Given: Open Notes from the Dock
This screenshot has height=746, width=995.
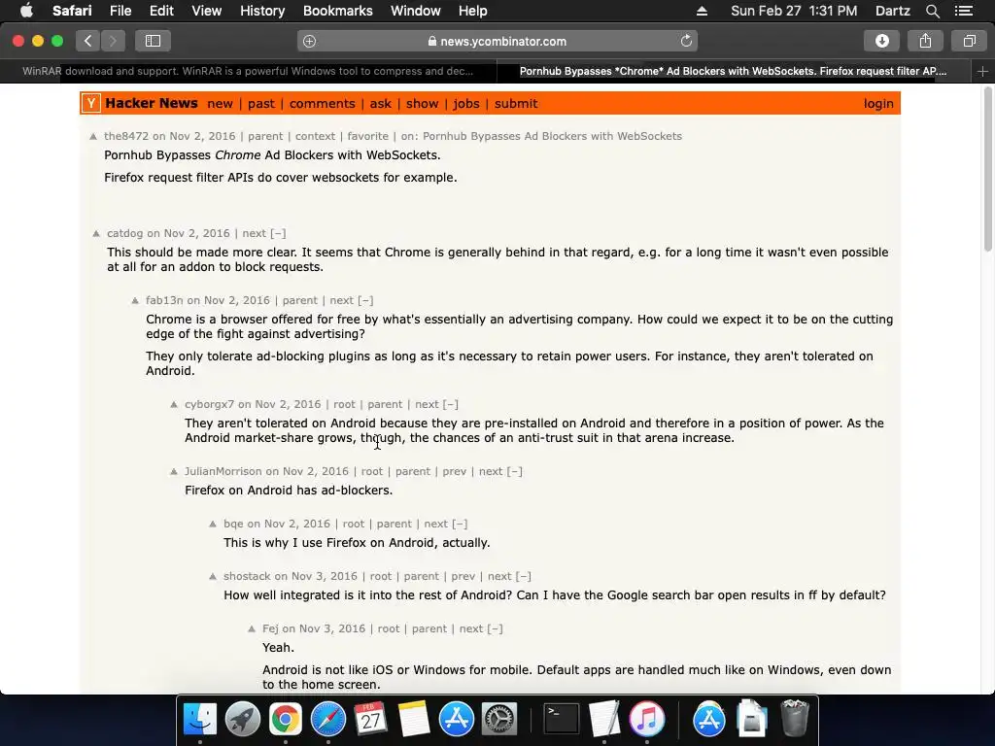Looking at the screenshot, I should (x=414, y=720).
